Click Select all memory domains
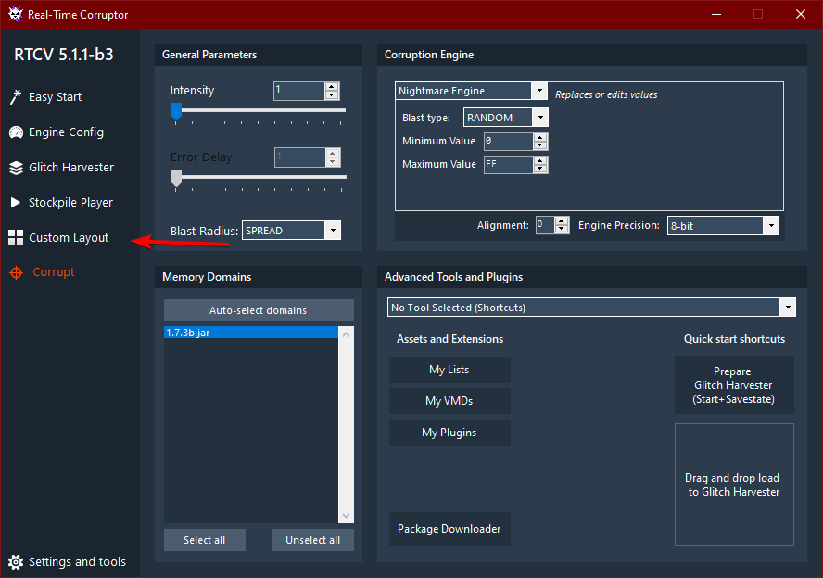 click(x=205, y=540)
